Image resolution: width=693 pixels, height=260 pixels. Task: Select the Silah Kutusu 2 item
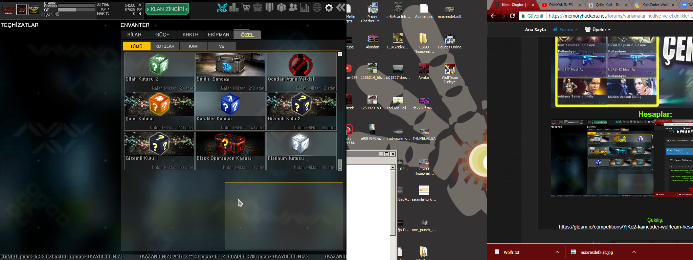(159, 72)
